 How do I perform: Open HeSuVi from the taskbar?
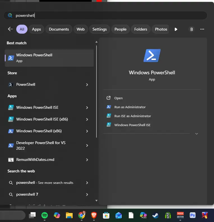168,215
